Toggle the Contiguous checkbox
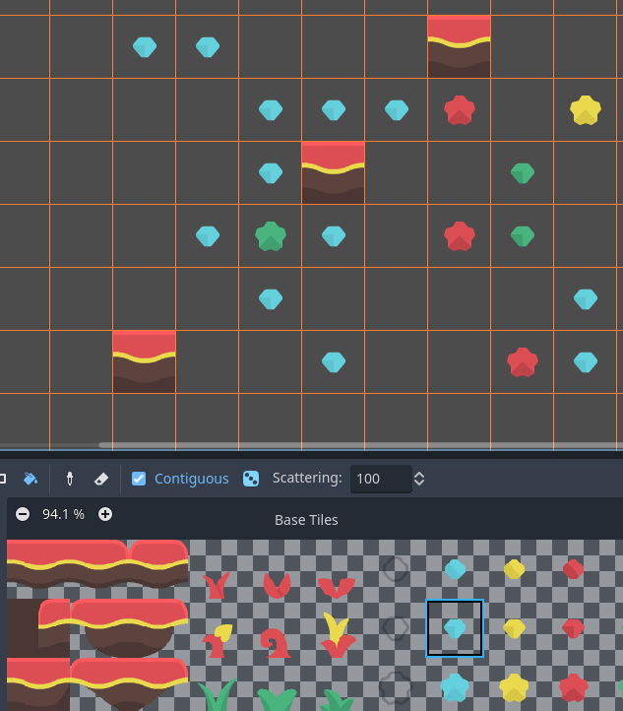 coord(139,479)
